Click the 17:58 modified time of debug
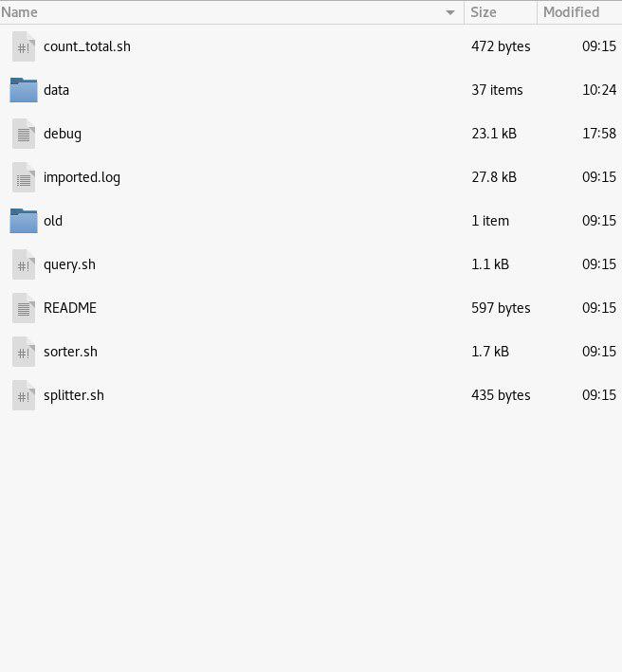 coord(599,134)
